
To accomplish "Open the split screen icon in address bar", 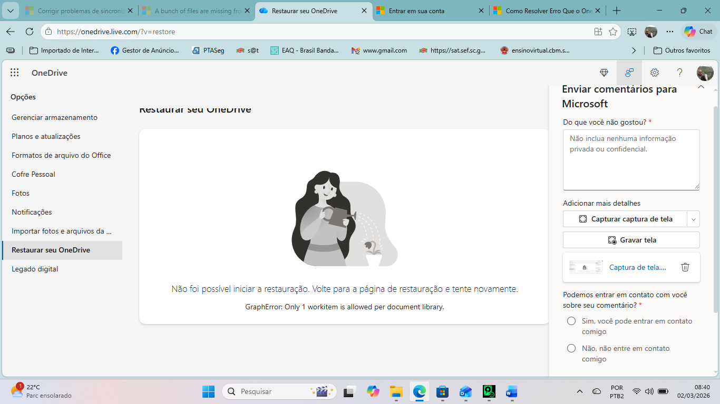I will pos(598,32).
